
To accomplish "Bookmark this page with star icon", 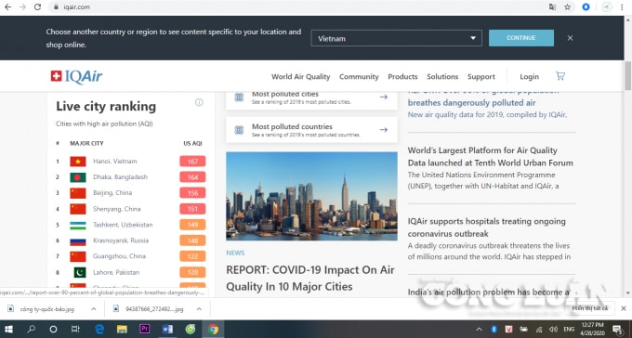I will click(567, 6).
